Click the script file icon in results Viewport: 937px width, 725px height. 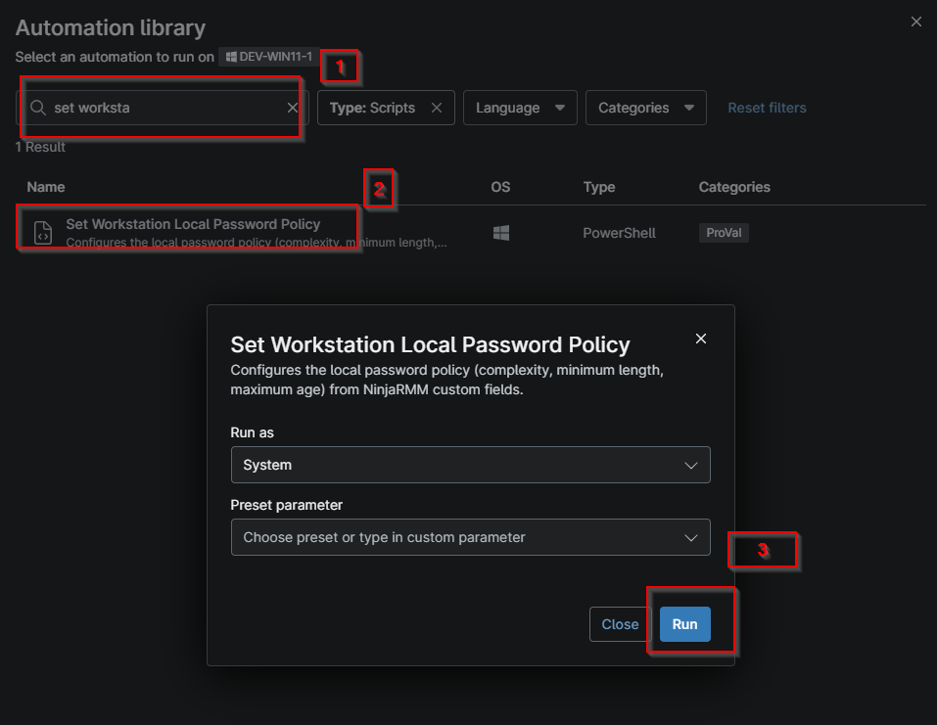(43, 232)
